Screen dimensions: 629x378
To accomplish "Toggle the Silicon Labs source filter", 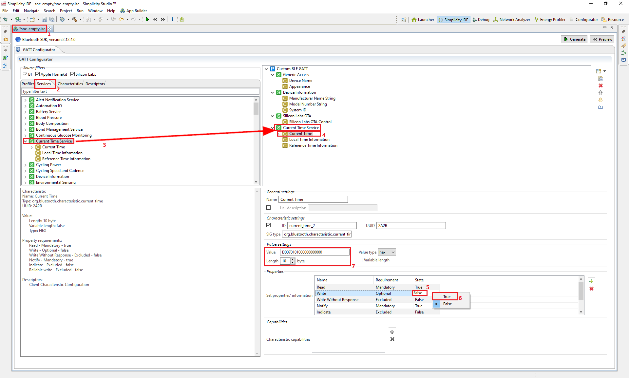I will [73, 74].
